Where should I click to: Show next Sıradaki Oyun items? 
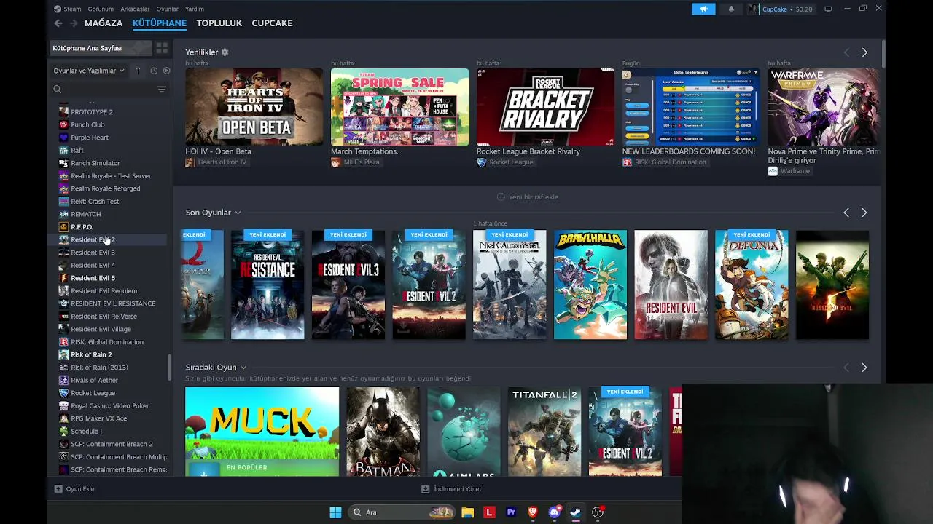tap(864, 368)
